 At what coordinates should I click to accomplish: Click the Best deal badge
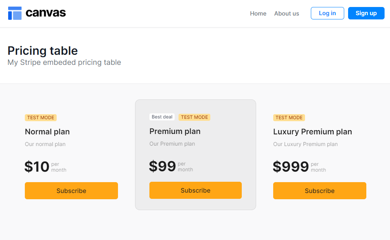pos(162,117)
